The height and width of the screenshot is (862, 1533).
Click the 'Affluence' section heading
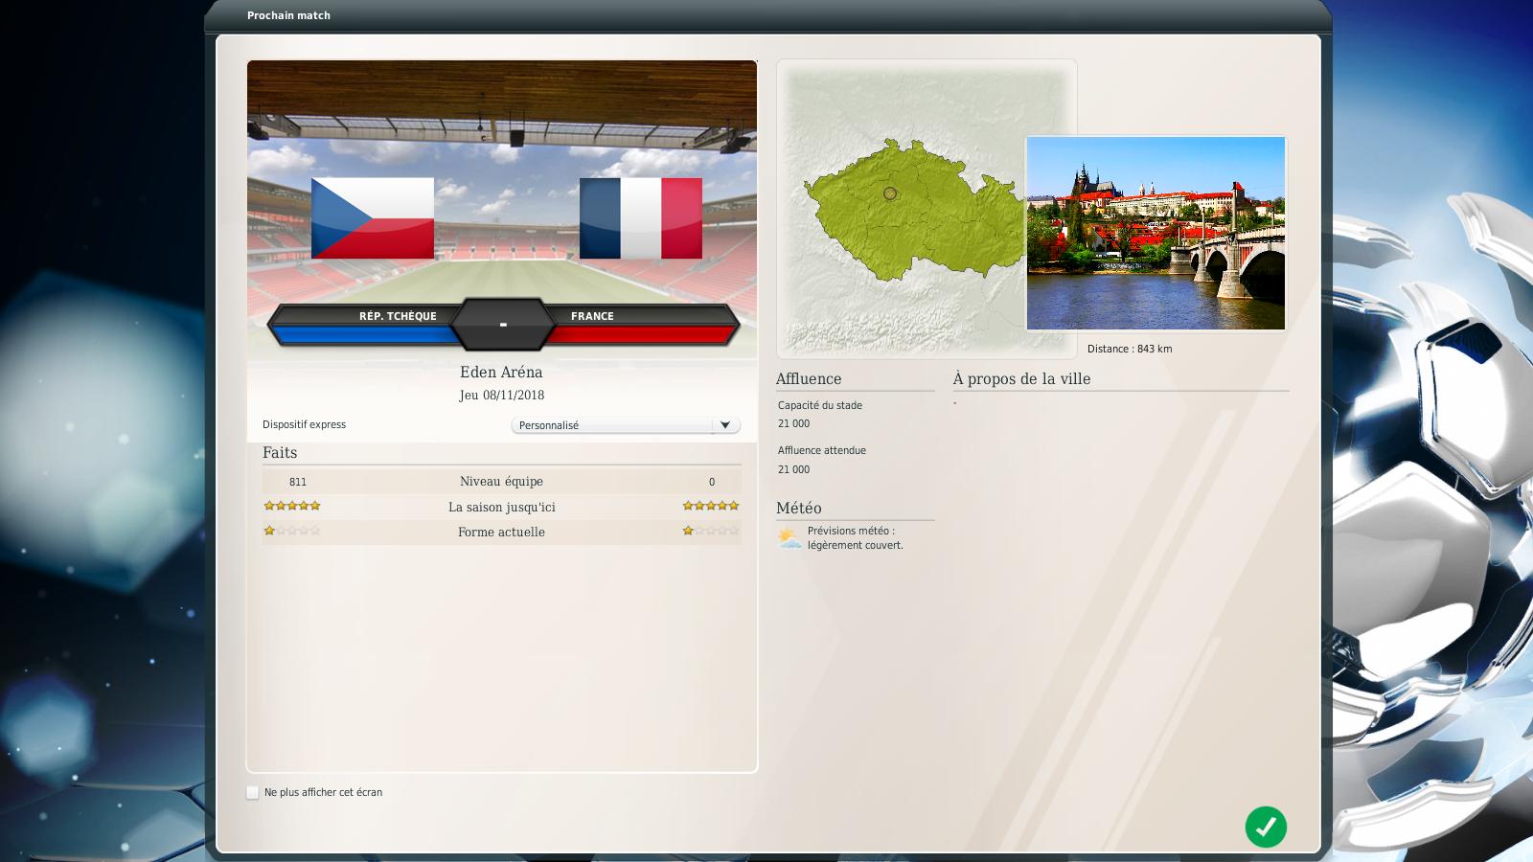coord(809,378)
